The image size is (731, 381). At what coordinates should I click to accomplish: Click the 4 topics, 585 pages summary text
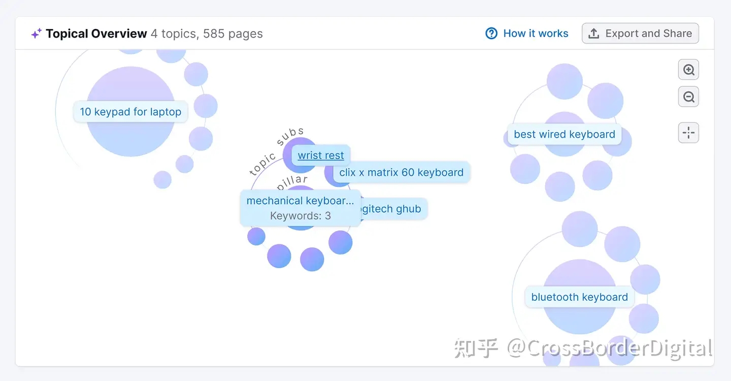coord(207,34)
